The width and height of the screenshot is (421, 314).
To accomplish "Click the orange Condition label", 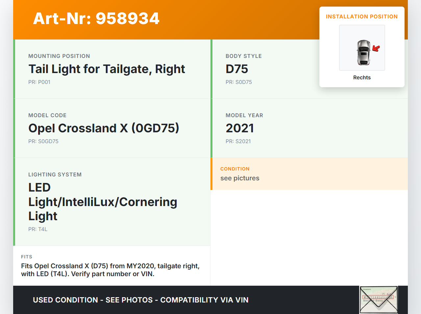I will (235, 169).
